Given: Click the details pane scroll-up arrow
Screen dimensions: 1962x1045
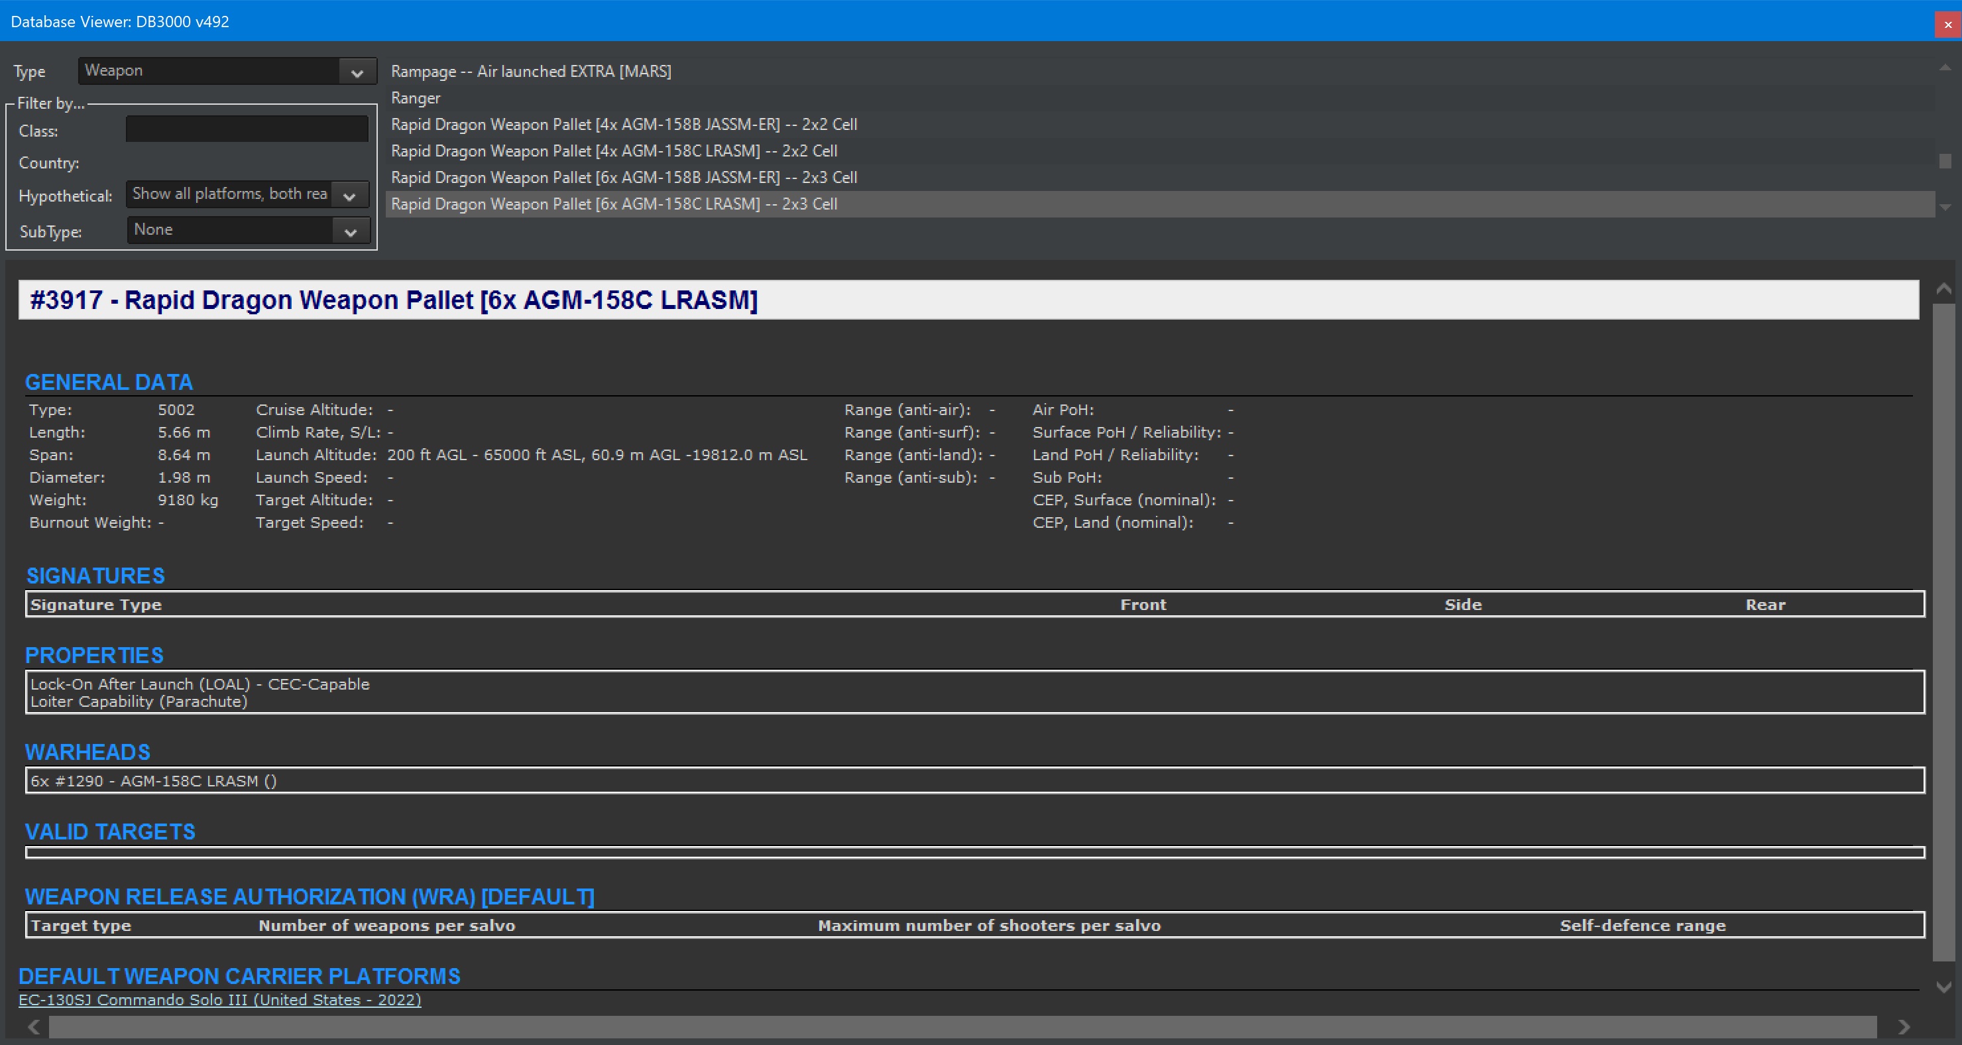Looking at the screenshot, I should pyautogui.click(x=1943, y=288).
